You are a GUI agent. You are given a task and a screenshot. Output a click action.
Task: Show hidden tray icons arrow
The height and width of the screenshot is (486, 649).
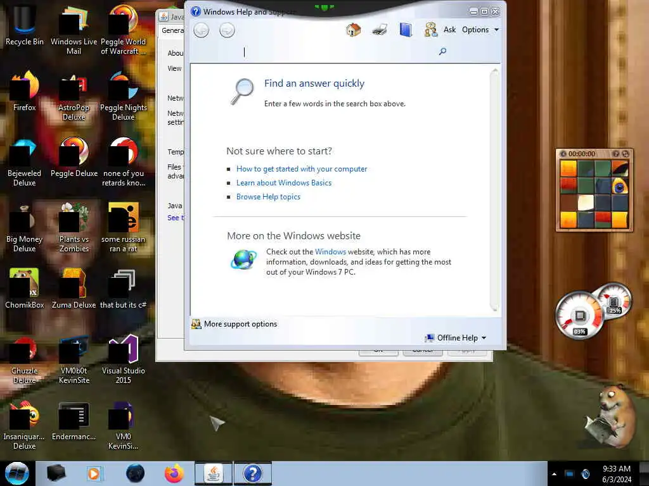554,474
